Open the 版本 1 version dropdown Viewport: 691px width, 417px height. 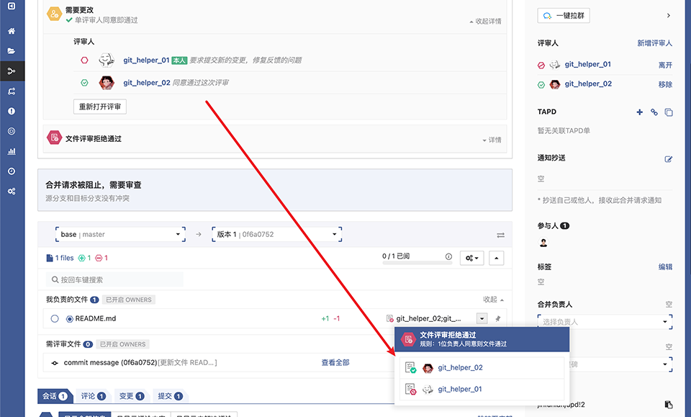click(x=276, y=234)
